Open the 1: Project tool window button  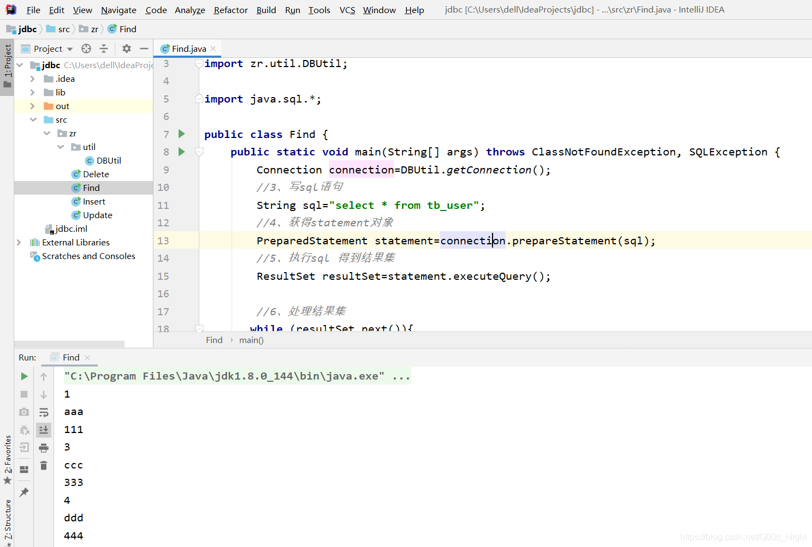pos(7,67)
